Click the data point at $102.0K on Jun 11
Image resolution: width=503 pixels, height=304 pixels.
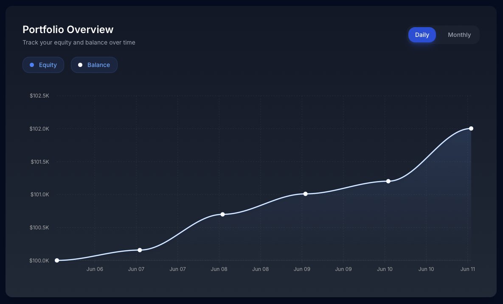tap(471, 128)
